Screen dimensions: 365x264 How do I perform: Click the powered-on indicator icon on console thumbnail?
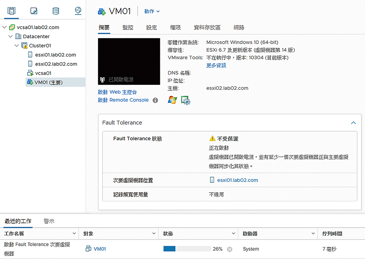[103, 80]
